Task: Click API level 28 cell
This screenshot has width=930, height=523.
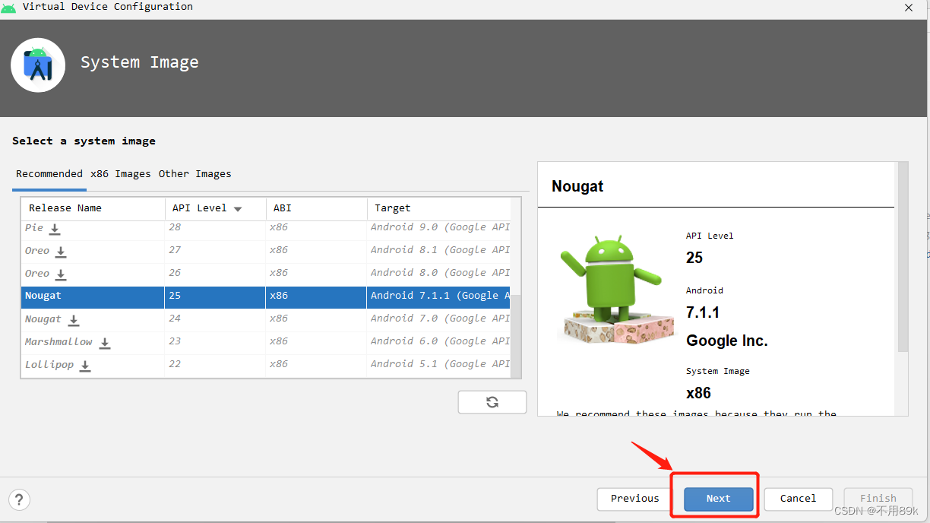Action: click(215, 228)
